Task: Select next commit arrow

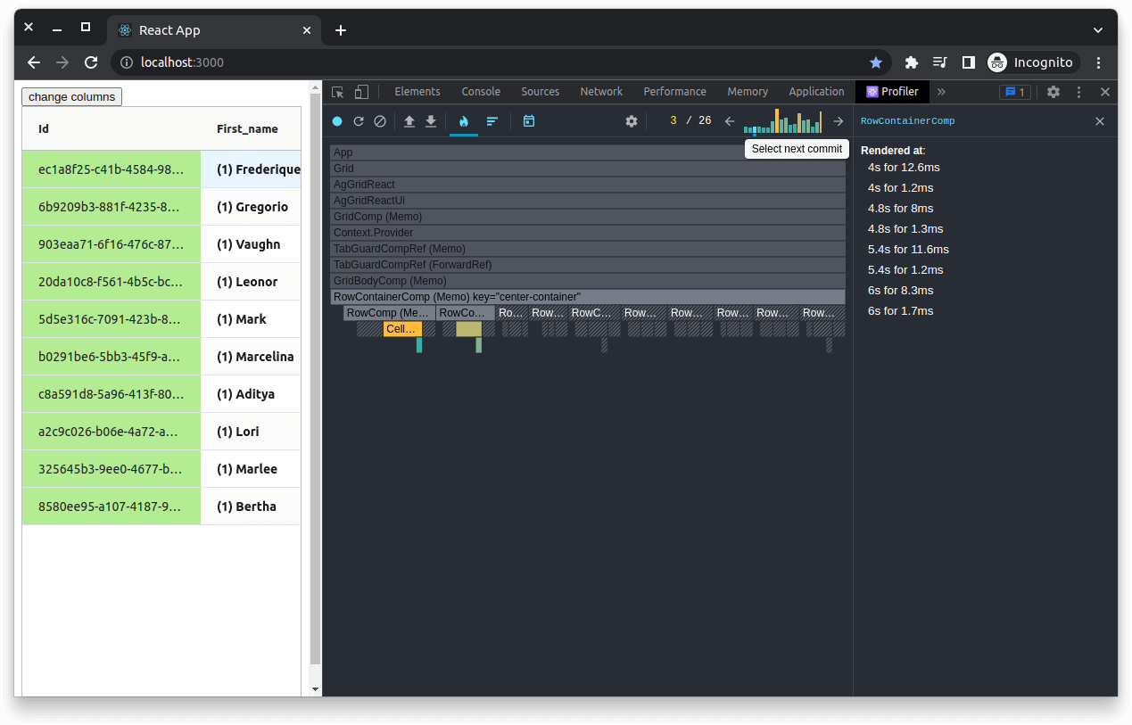Action: click(838, 121)
